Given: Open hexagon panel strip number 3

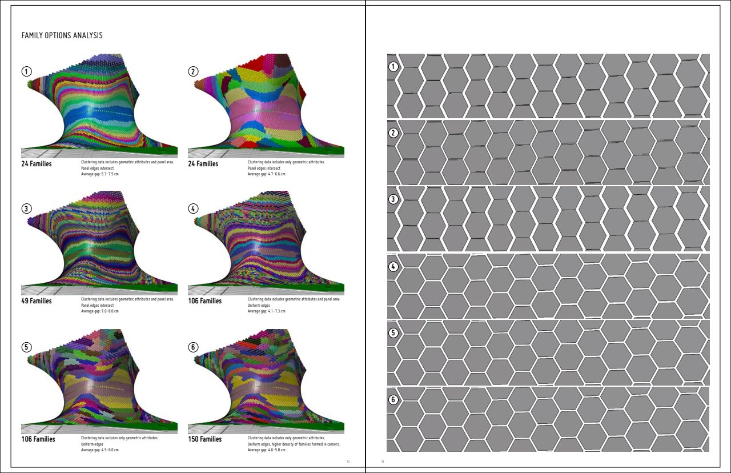Looking at the screenshot, I should tap(548, 219).
